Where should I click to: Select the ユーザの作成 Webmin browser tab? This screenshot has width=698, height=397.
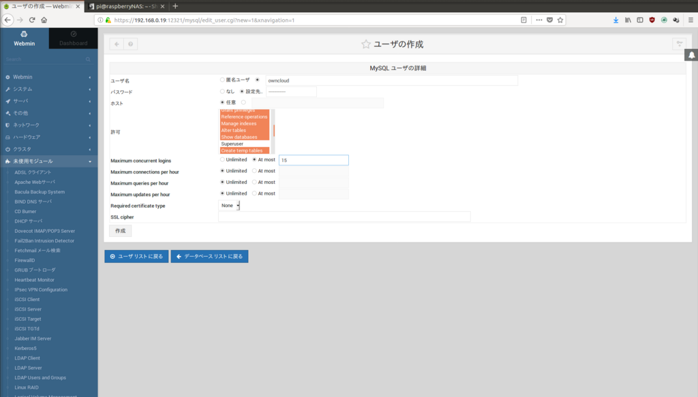tap(42, 6)
